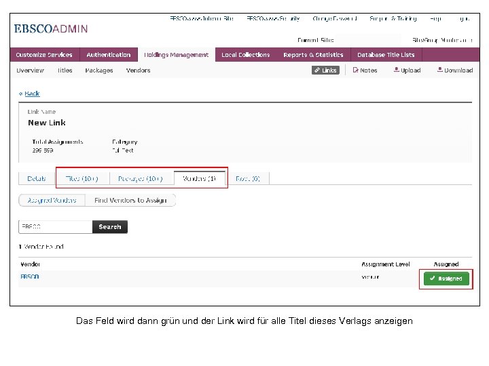Open the Titles sub-menu item

(x=65, y=70)
